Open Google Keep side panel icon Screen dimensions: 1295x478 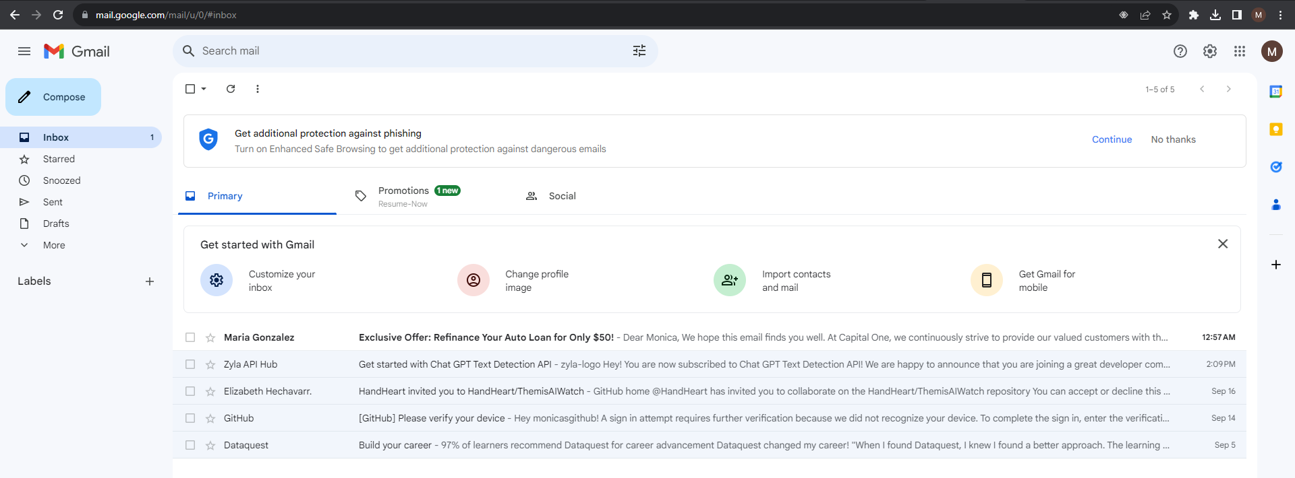coord(1276,129)
